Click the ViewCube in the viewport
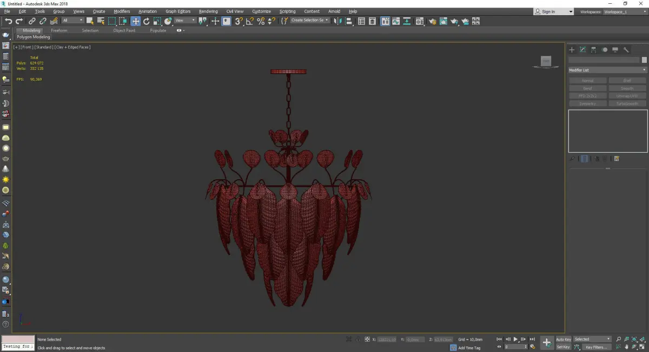 click(x=546, y=62)
